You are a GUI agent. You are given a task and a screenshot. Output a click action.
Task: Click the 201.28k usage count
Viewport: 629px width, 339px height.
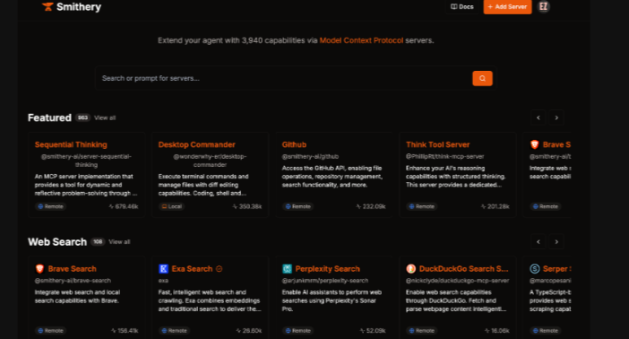(x=495, y=206)
